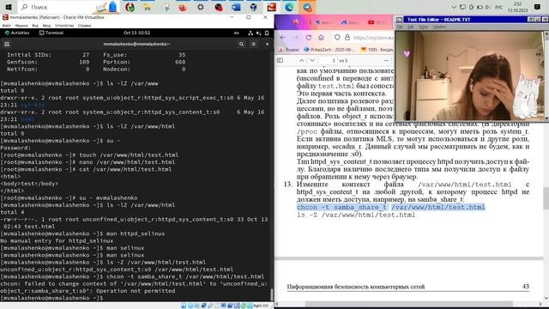Go to next page in PDF viewer
This screenshot has height=309, width=549.
312,61
